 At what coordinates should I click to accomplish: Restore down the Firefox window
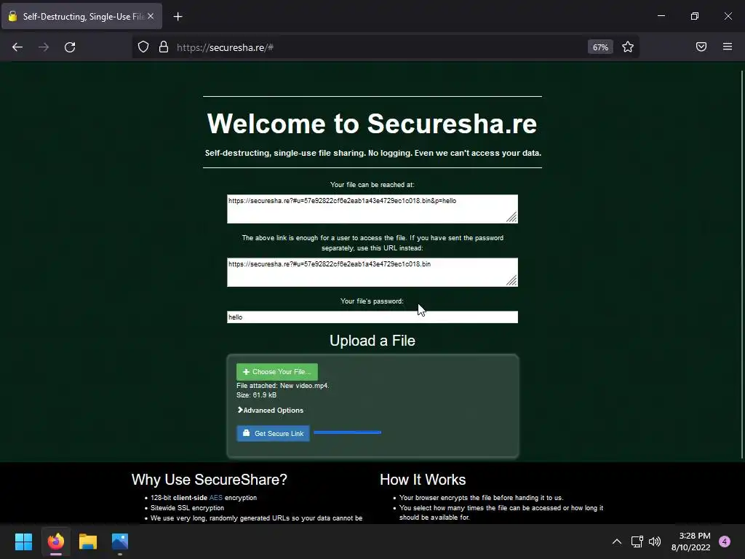click(694, 16)
